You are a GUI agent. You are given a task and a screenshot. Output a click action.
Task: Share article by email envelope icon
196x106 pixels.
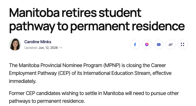point(159,45)
